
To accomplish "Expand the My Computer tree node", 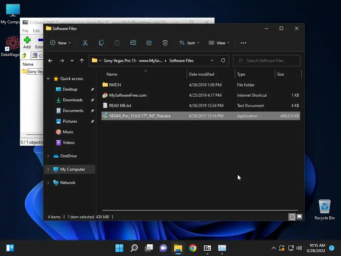I will pos(48,169).
